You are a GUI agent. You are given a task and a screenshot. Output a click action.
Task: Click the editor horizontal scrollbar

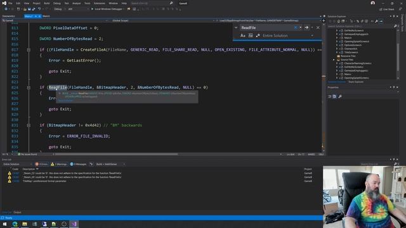[117, 155]
